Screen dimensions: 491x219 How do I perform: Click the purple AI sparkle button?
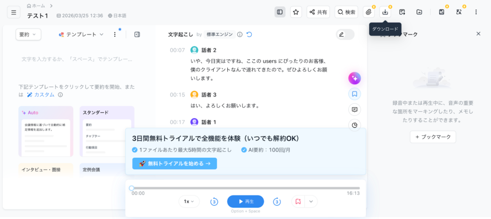pyautogui.click(x=354, y=78)
